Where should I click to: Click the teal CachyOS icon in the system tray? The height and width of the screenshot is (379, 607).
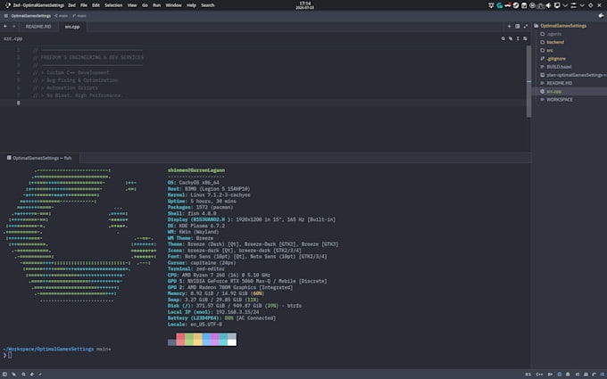[499, 5]
